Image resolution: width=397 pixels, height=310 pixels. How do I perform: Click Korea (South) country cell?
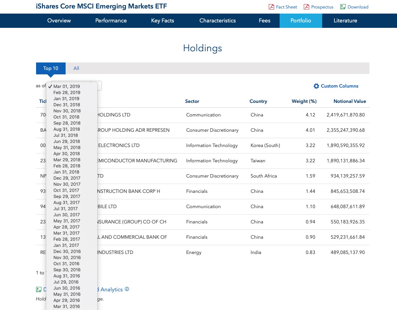coord(265,146)
